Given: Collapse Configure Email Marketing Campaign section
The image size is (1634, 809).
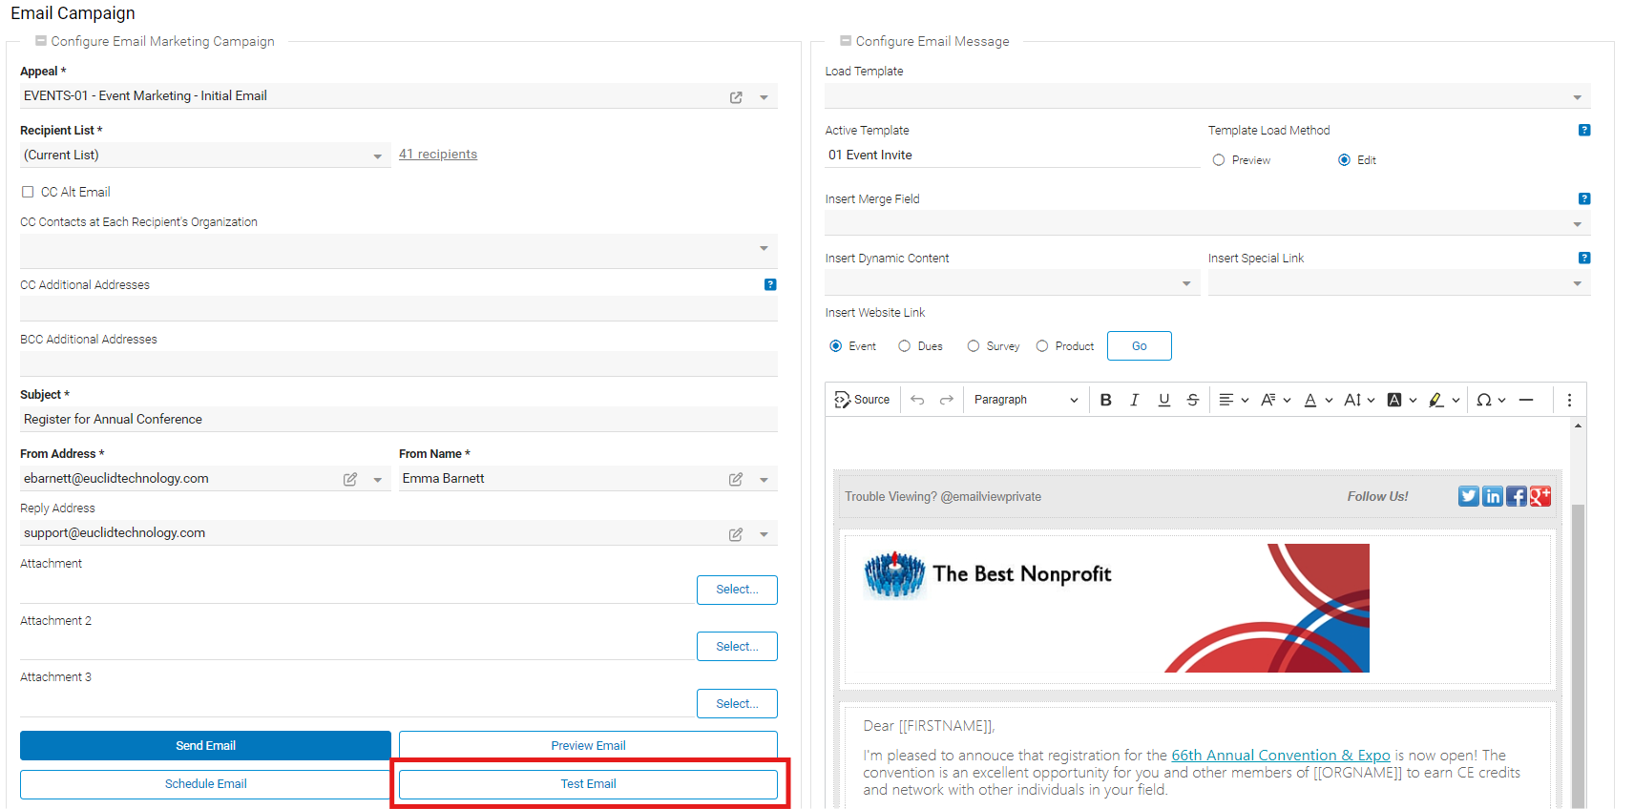Looking at the screenshot, I should coord(41,41).
